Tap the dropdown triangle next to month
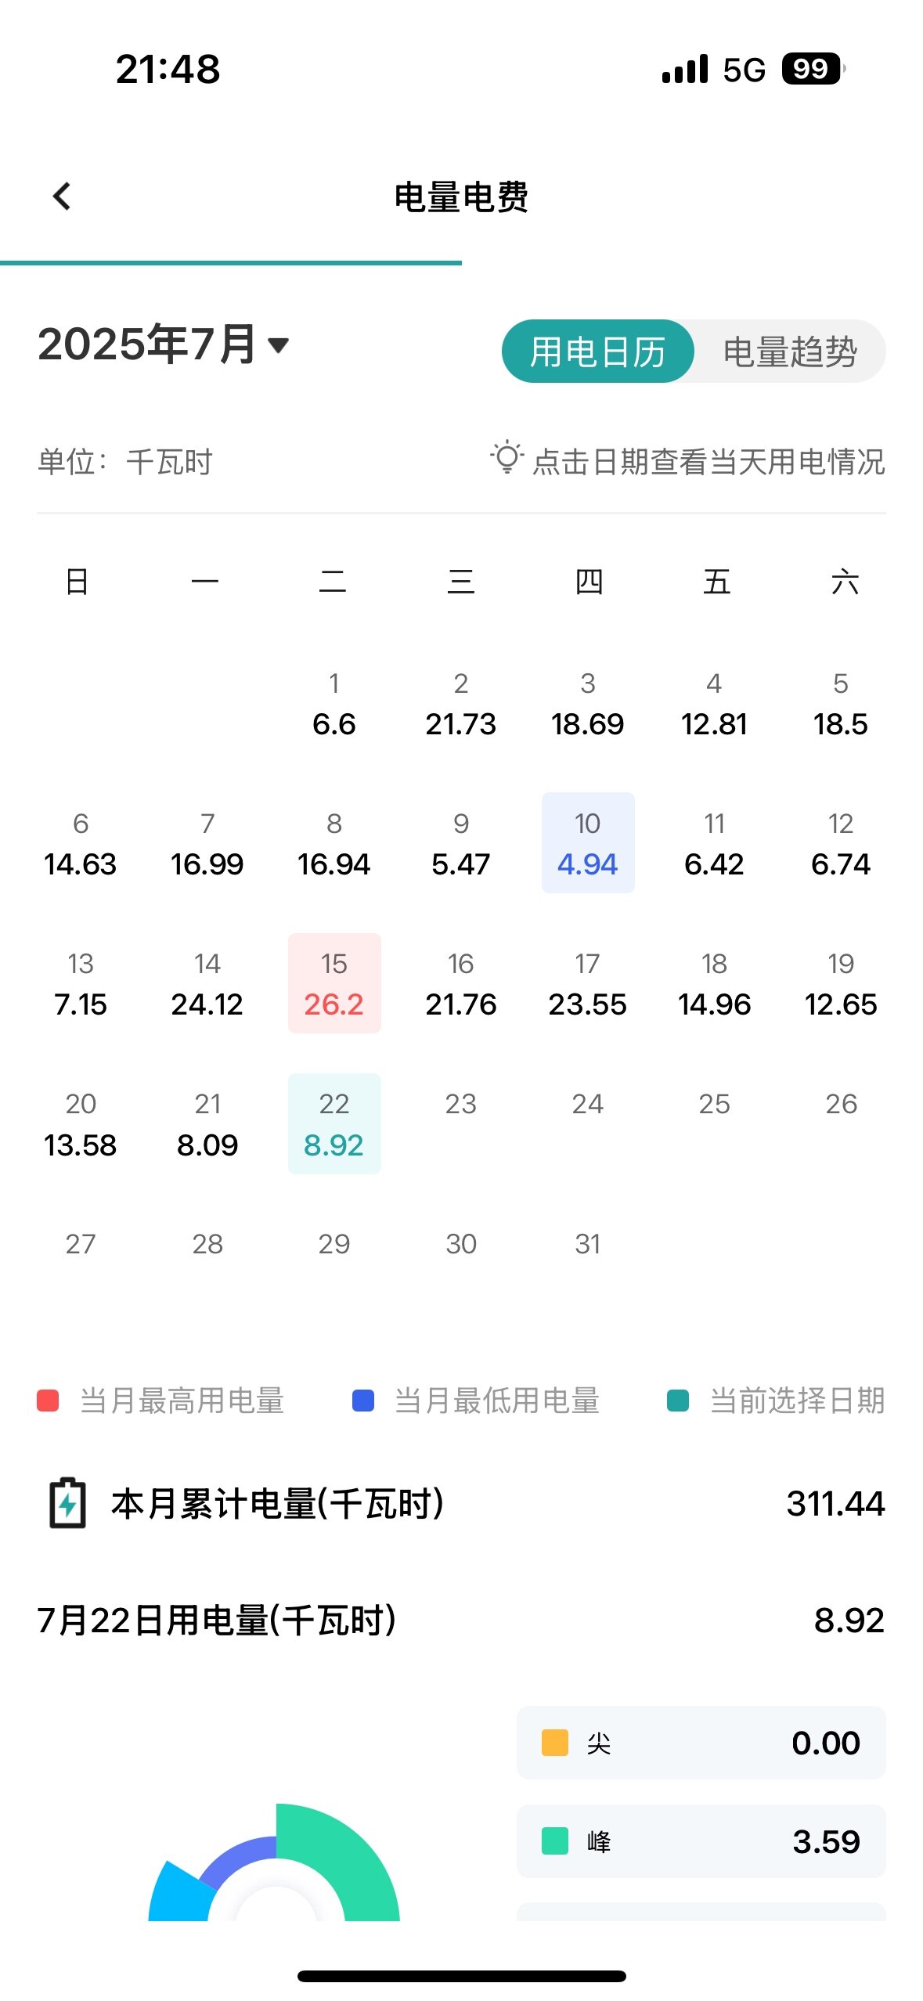The width and height of the screenshot is (923, 2001). 279,344
